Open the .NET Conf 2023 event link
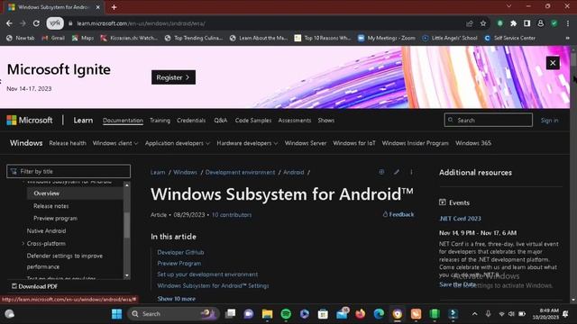 coord(460,219)
